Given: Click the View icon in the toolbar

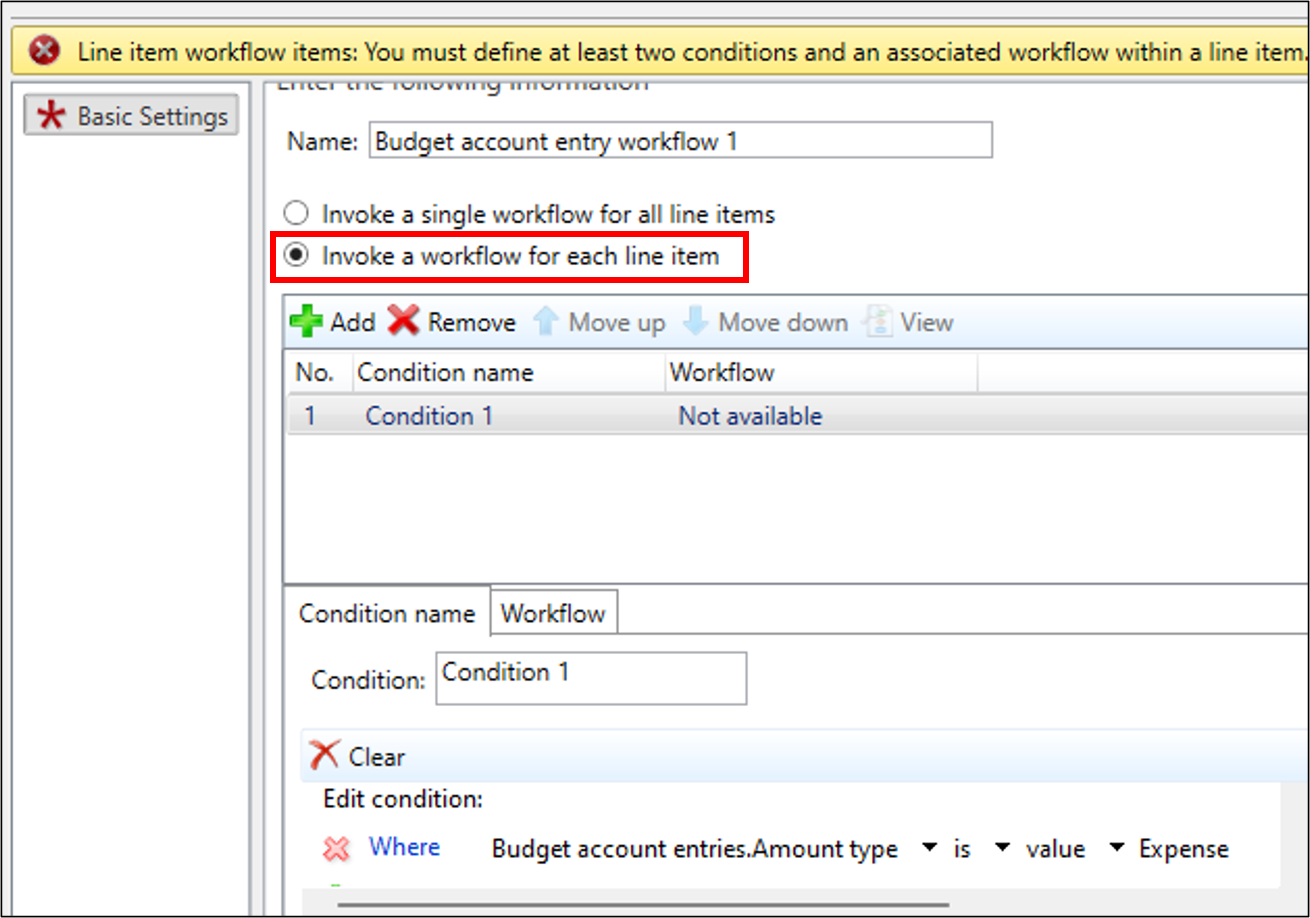Looking at the screenshot, I should (x=878, y=321).
